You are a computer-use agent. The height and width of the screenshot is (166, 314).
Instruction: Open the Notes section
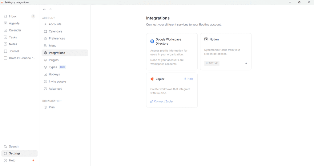[19, 44]
